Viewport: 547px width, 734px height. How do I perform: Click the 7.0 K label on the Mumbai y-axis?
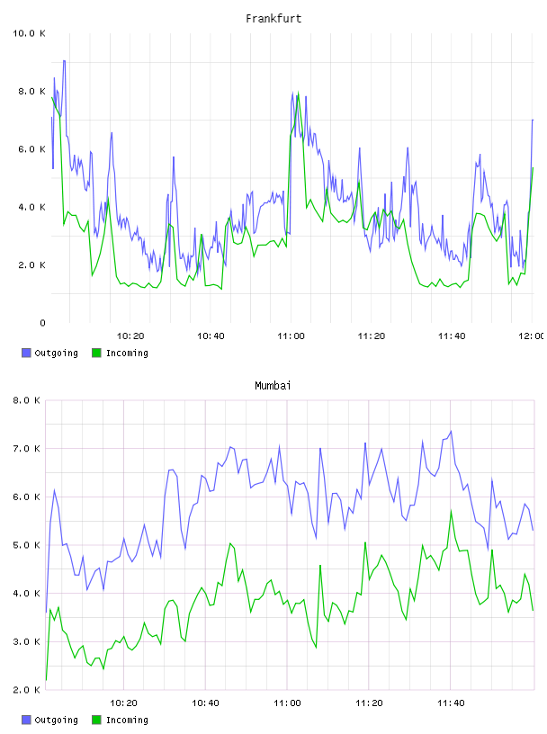point(26,449)
